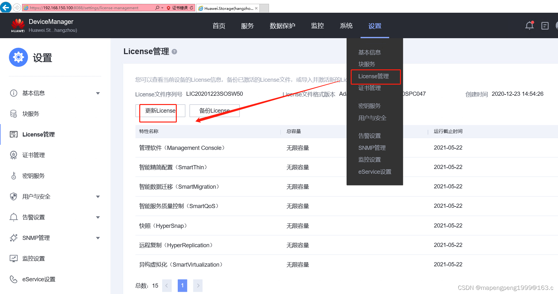Open the 系统 top navigation tab

point(346,26)
